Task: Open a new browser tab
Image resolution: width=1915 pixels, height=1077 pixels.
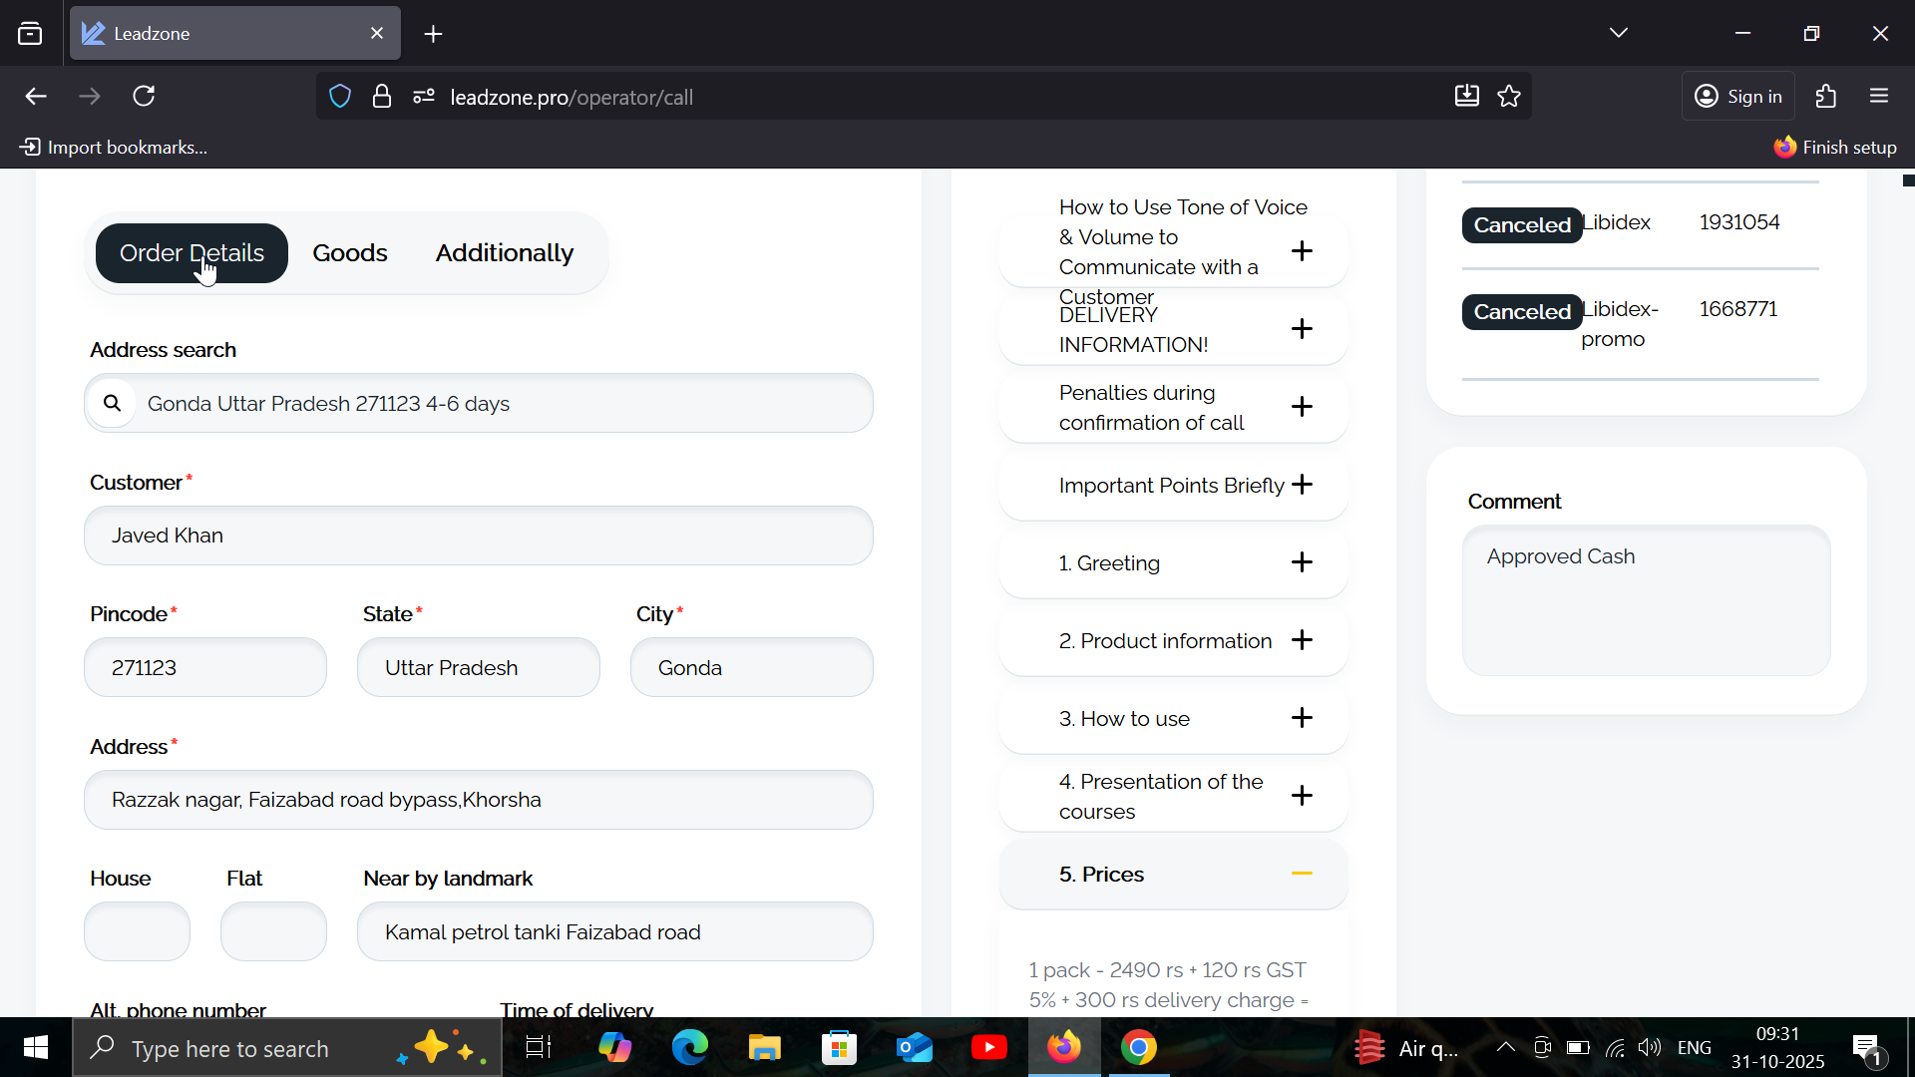Action: tap(433, 34)
